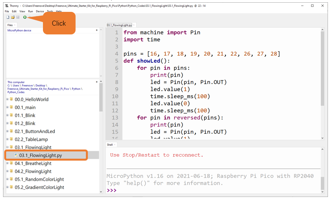Click the Save file disk icon

(x=18, y=17)
